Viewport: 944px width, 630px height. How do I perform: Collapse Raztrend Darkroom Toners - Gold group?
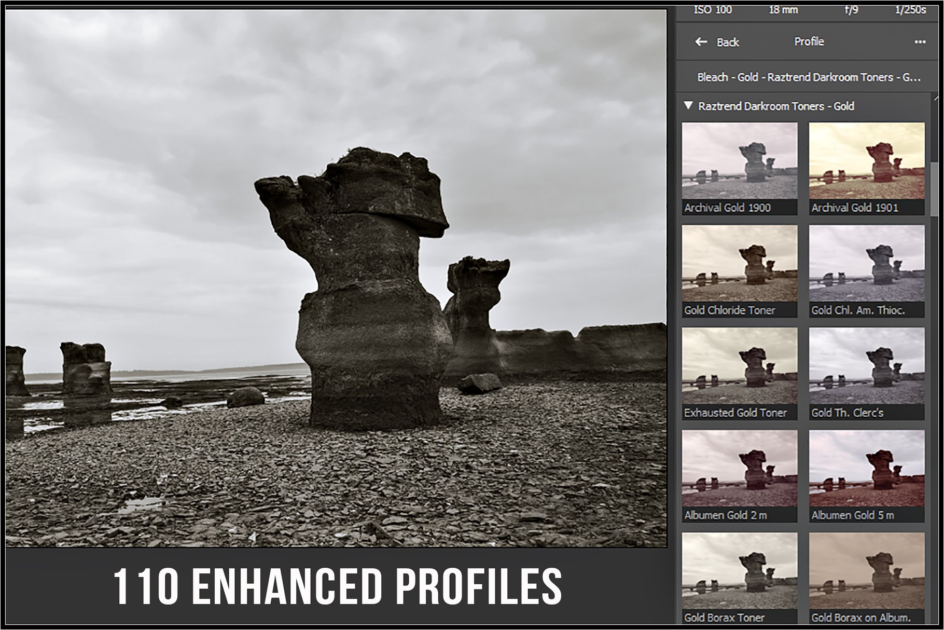click(x=688, y=106)
